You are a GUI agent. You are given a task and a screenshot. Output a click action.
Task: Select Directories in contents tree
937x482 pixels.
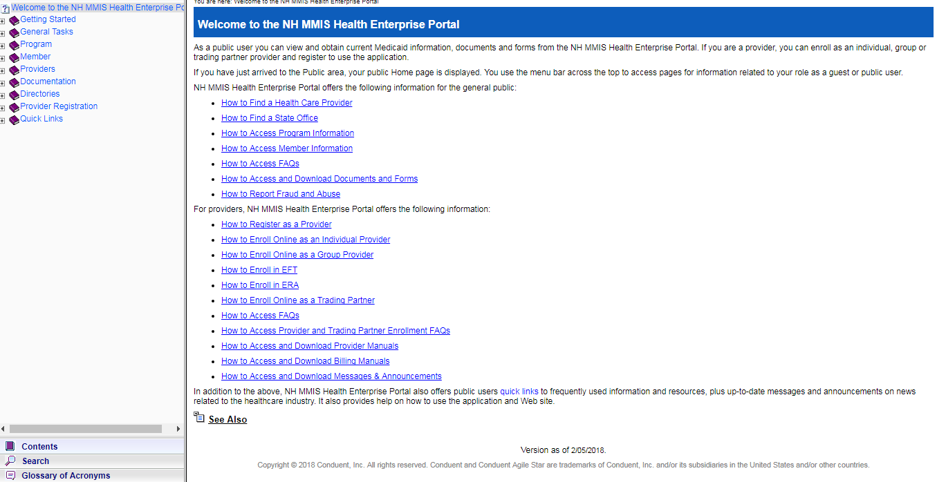(39, 94)
